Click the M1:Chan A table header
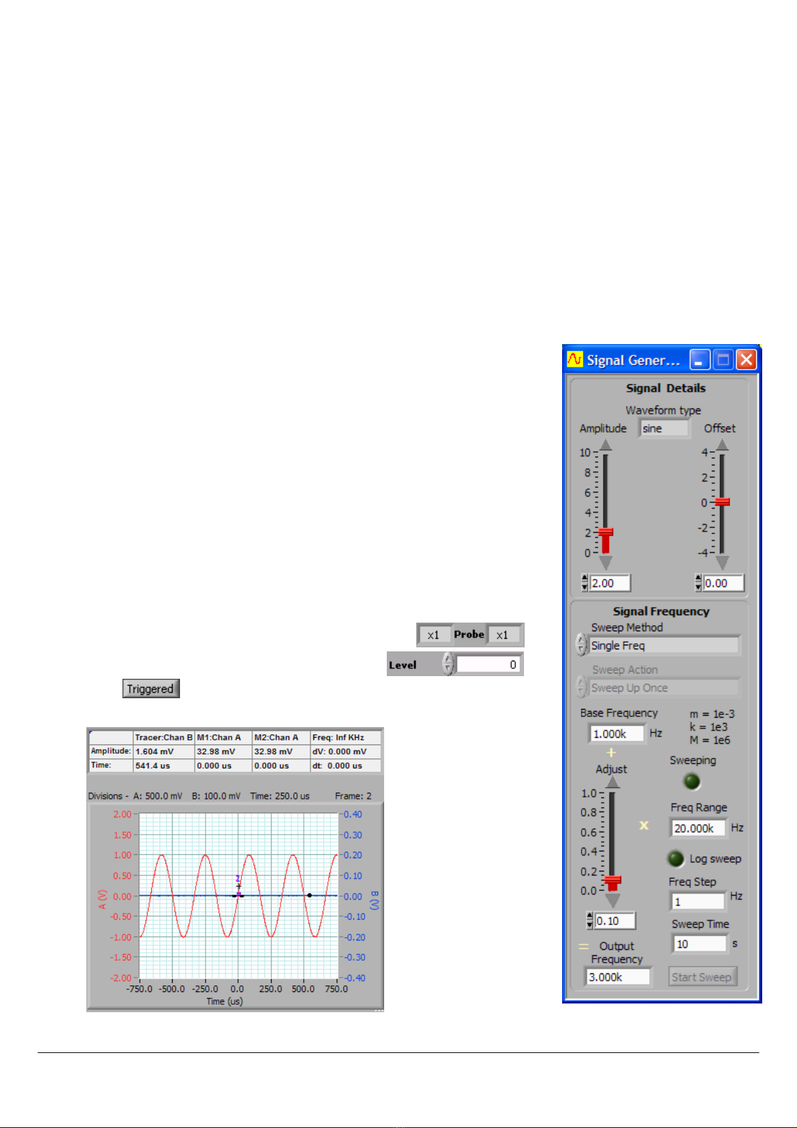This screenshot has height=1128, width=797. [x=224, y=737]
